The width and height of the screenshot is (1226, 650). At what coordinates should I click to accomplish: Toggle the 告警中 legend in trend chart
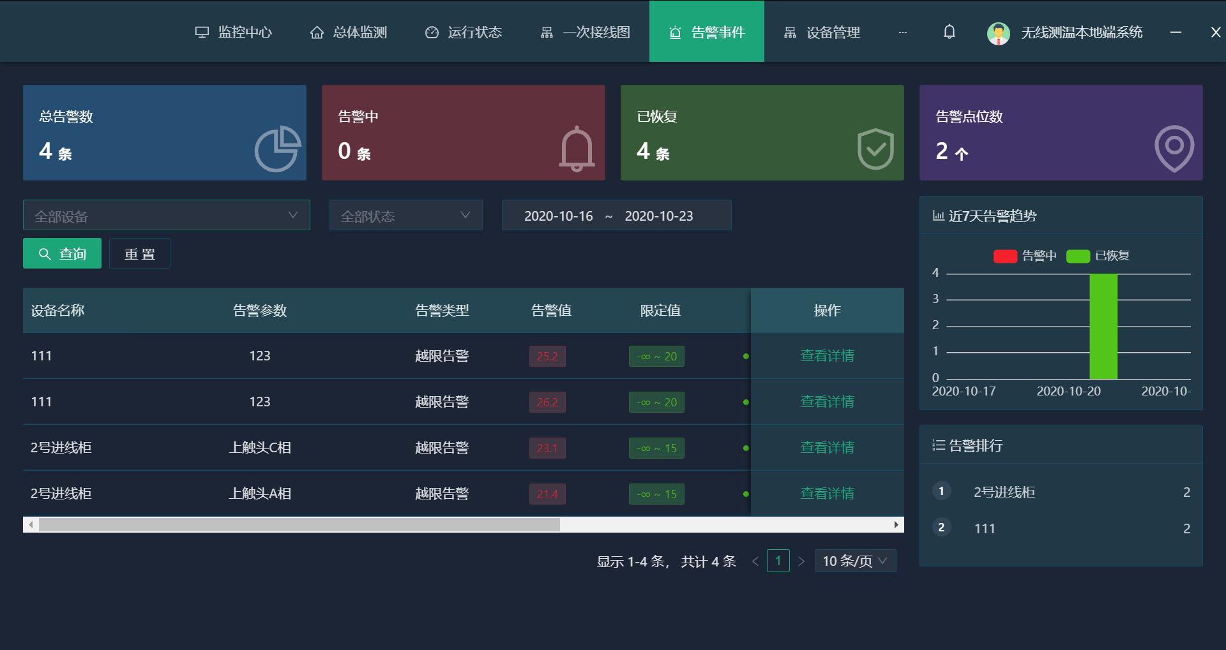(x=1025, y=256)
